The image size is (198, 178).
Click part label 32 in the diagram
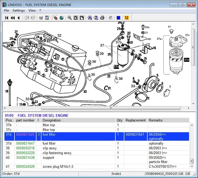pos(59,35)
